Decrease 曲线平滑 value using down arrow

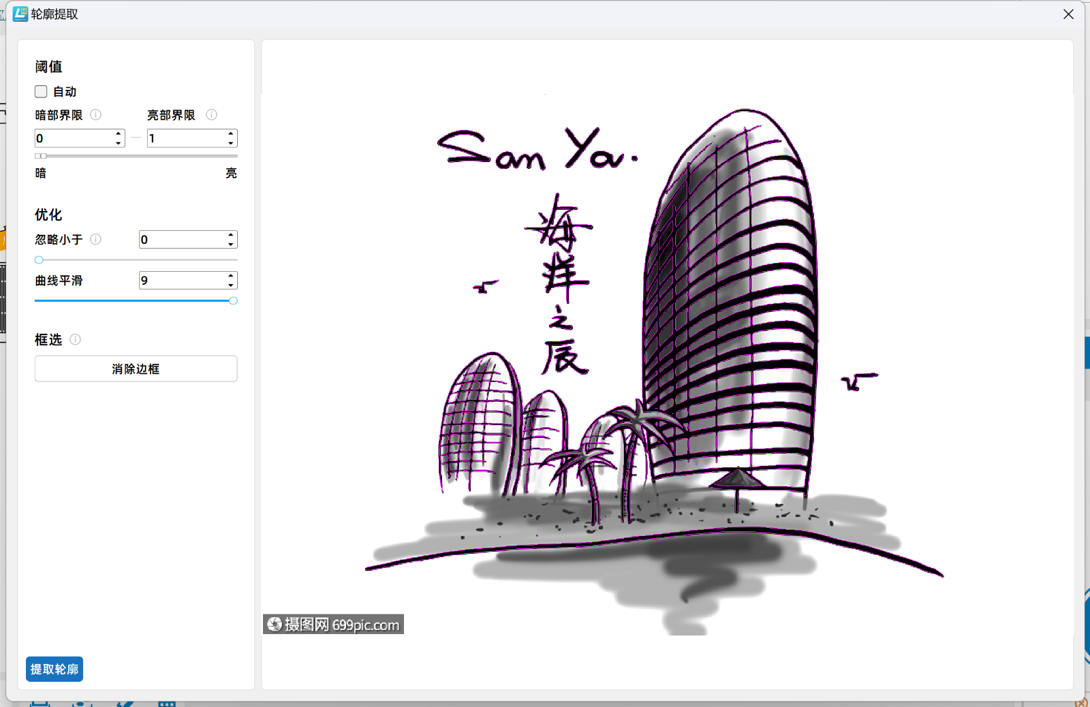click(231, 285)
